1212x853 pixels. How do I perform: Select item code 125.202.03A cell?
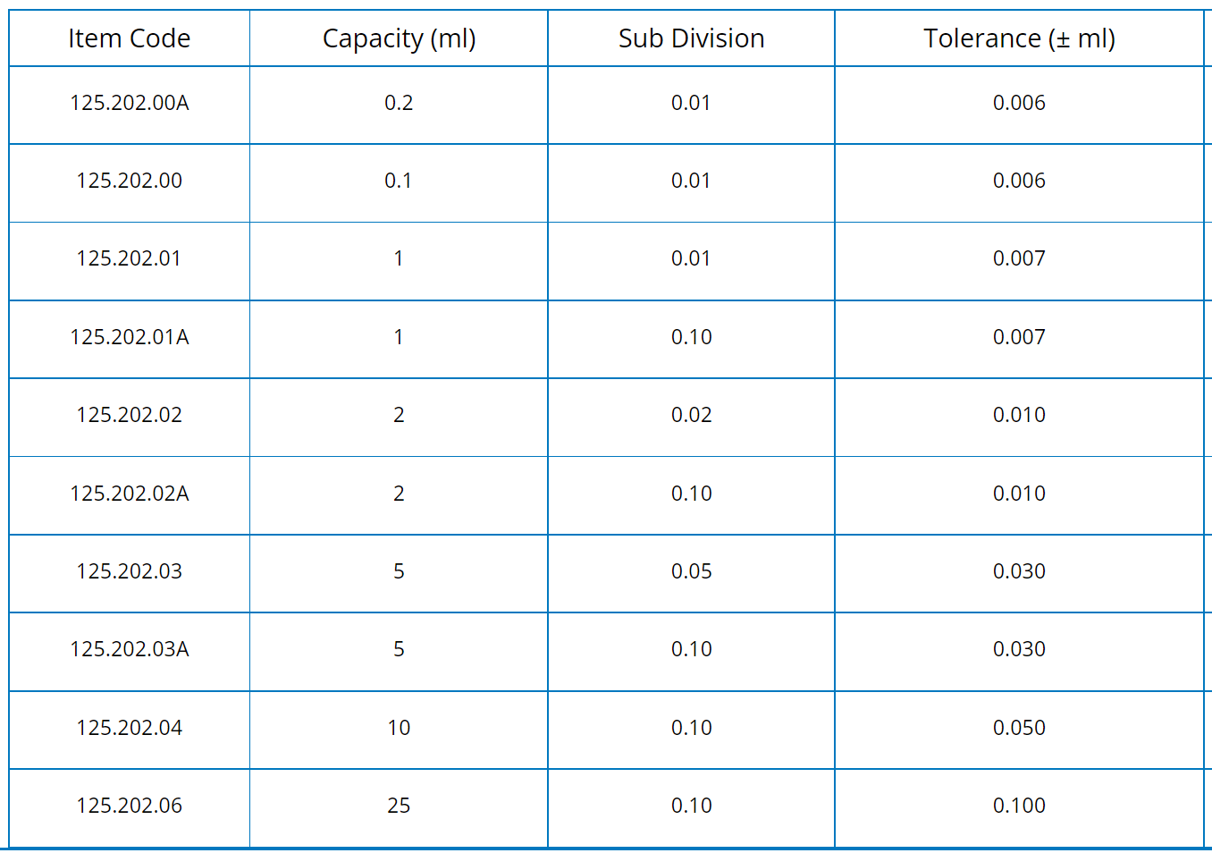pos(130,649)
